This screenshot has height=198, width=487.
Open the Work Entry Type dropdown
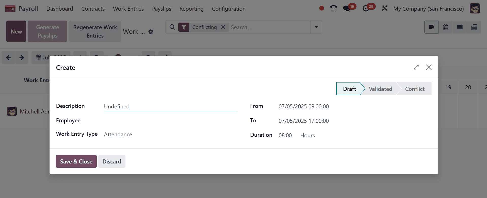(x=171, y=134)
